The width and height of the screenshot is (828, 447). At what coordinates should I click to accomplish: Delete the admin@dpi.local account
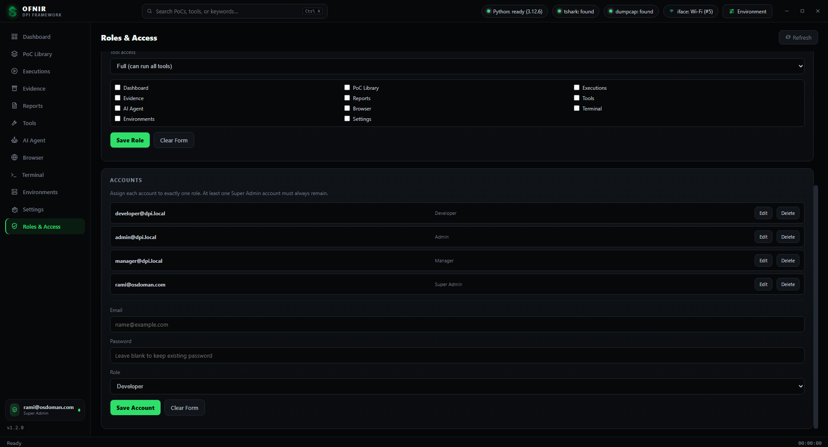(x=788, y=237)
